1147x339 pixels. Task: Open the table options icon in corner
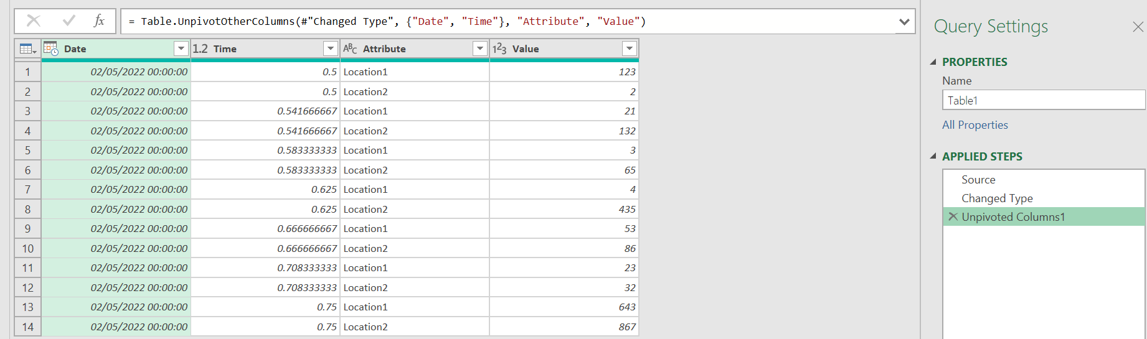coord(28,49)
